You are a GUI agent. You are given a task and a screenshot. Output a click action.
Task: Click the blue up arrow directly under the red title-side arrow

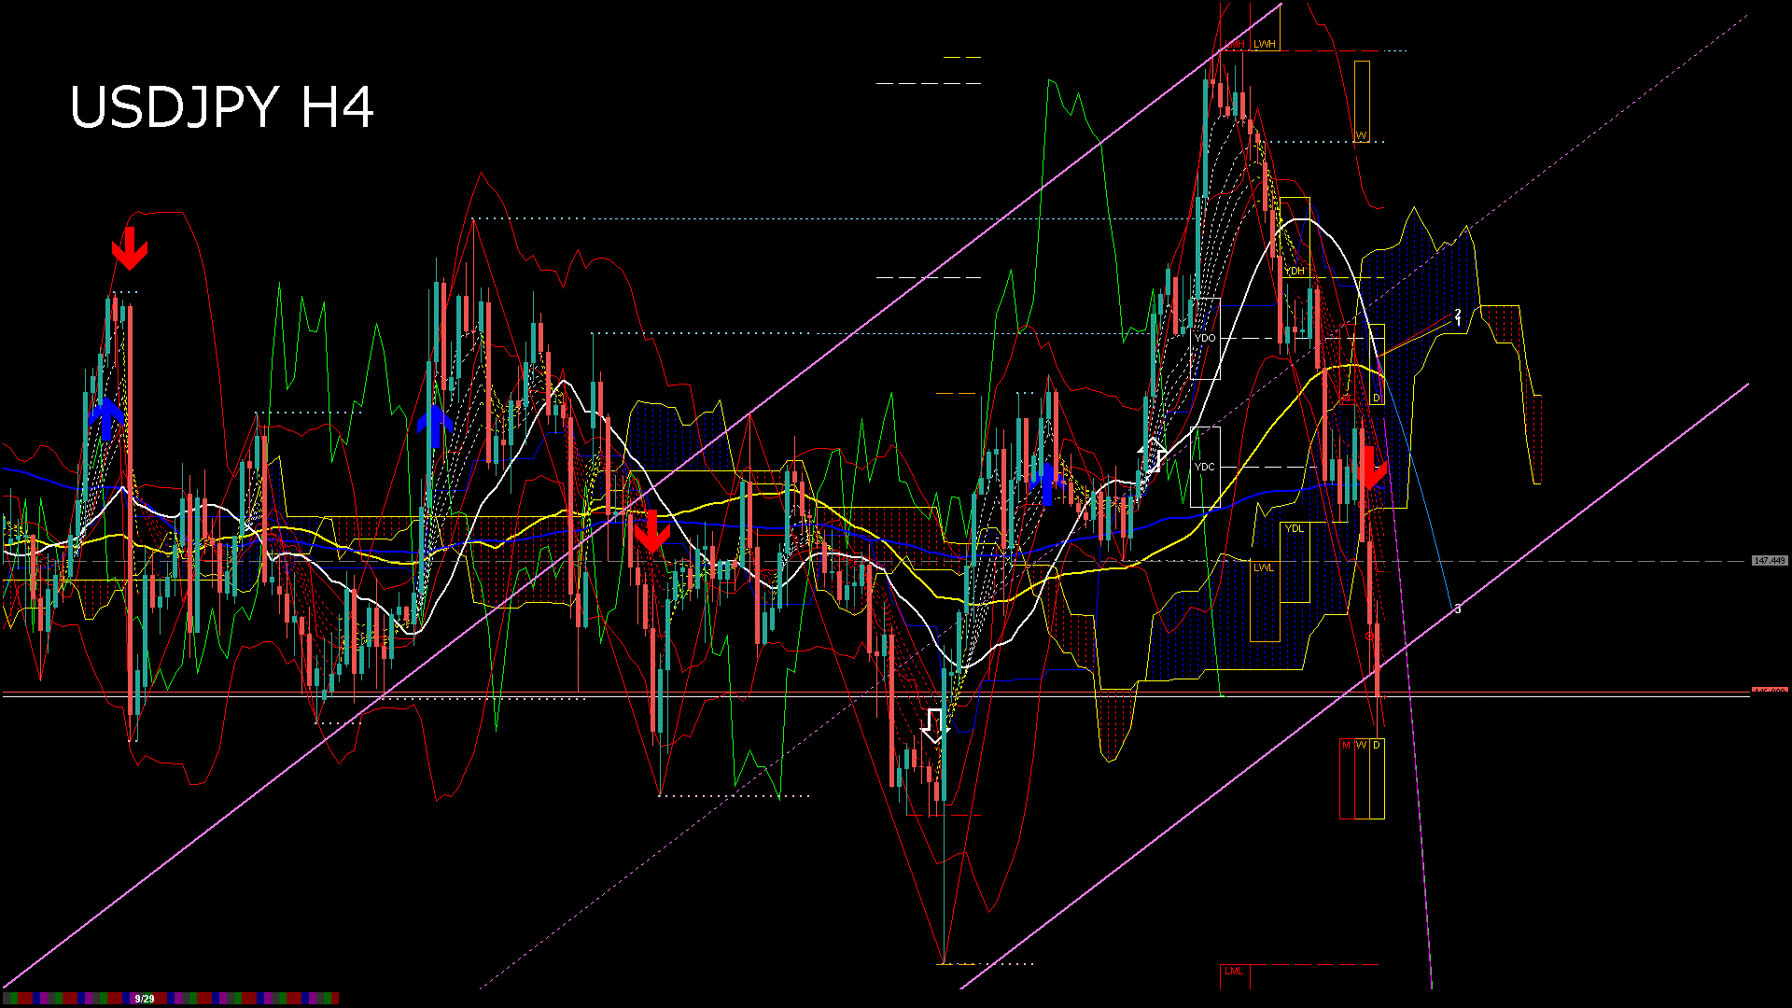click(x=107, y=417)
